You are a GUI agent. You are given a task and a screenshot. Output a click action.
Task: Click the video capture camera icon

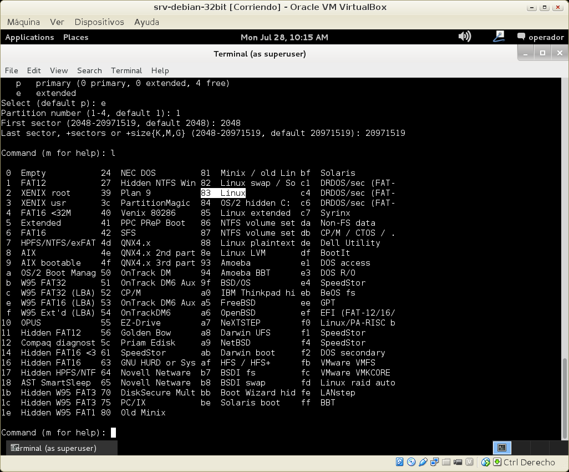point(458,462)
